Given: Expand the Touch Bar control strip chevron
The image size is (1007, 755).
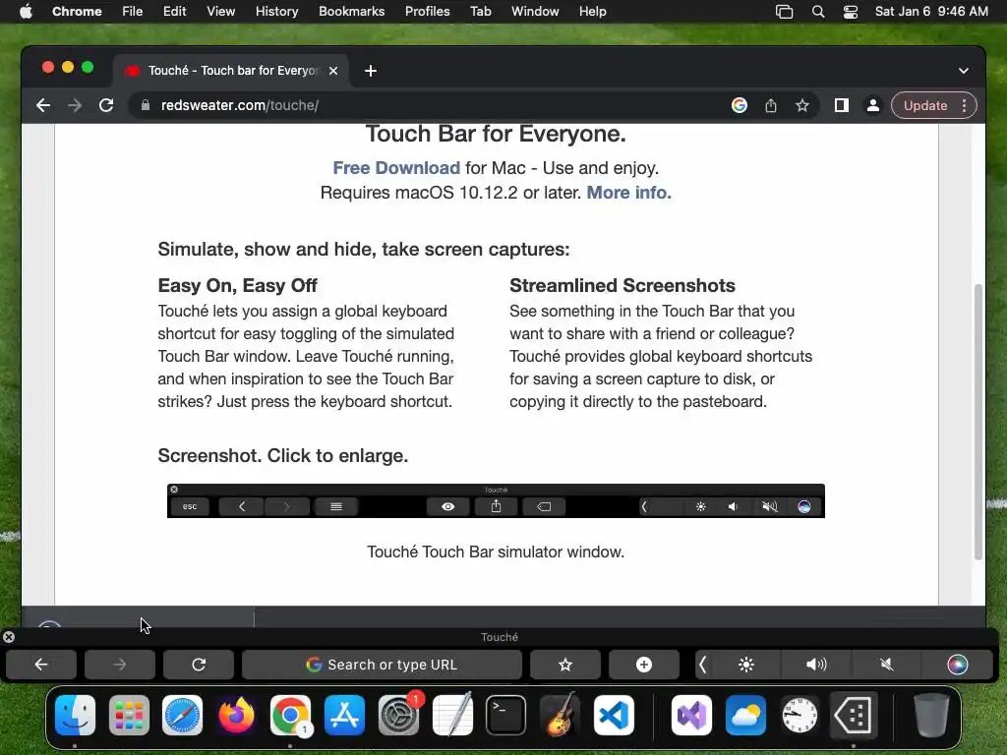Looking at the screenshot, I should point(702,665).
